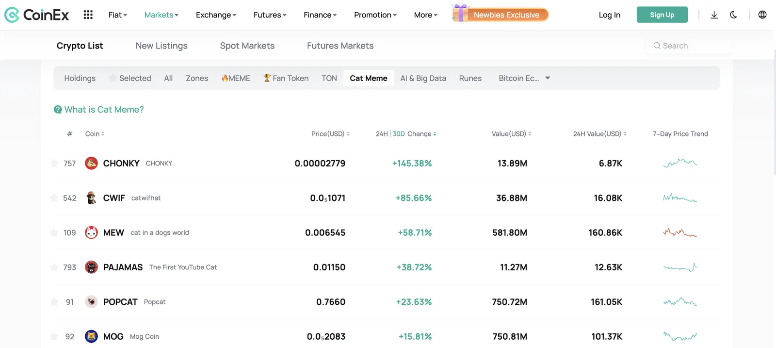Image resolution: width=776 pixels, height=348 pixels.
Task: Switch to New Listings tab
Action: click(162, 46)
